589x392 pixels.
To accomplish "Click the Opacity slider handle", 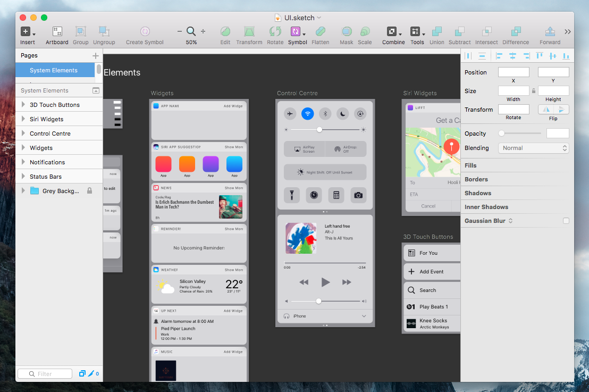I will pyautogui.click(x=501, y=134).
